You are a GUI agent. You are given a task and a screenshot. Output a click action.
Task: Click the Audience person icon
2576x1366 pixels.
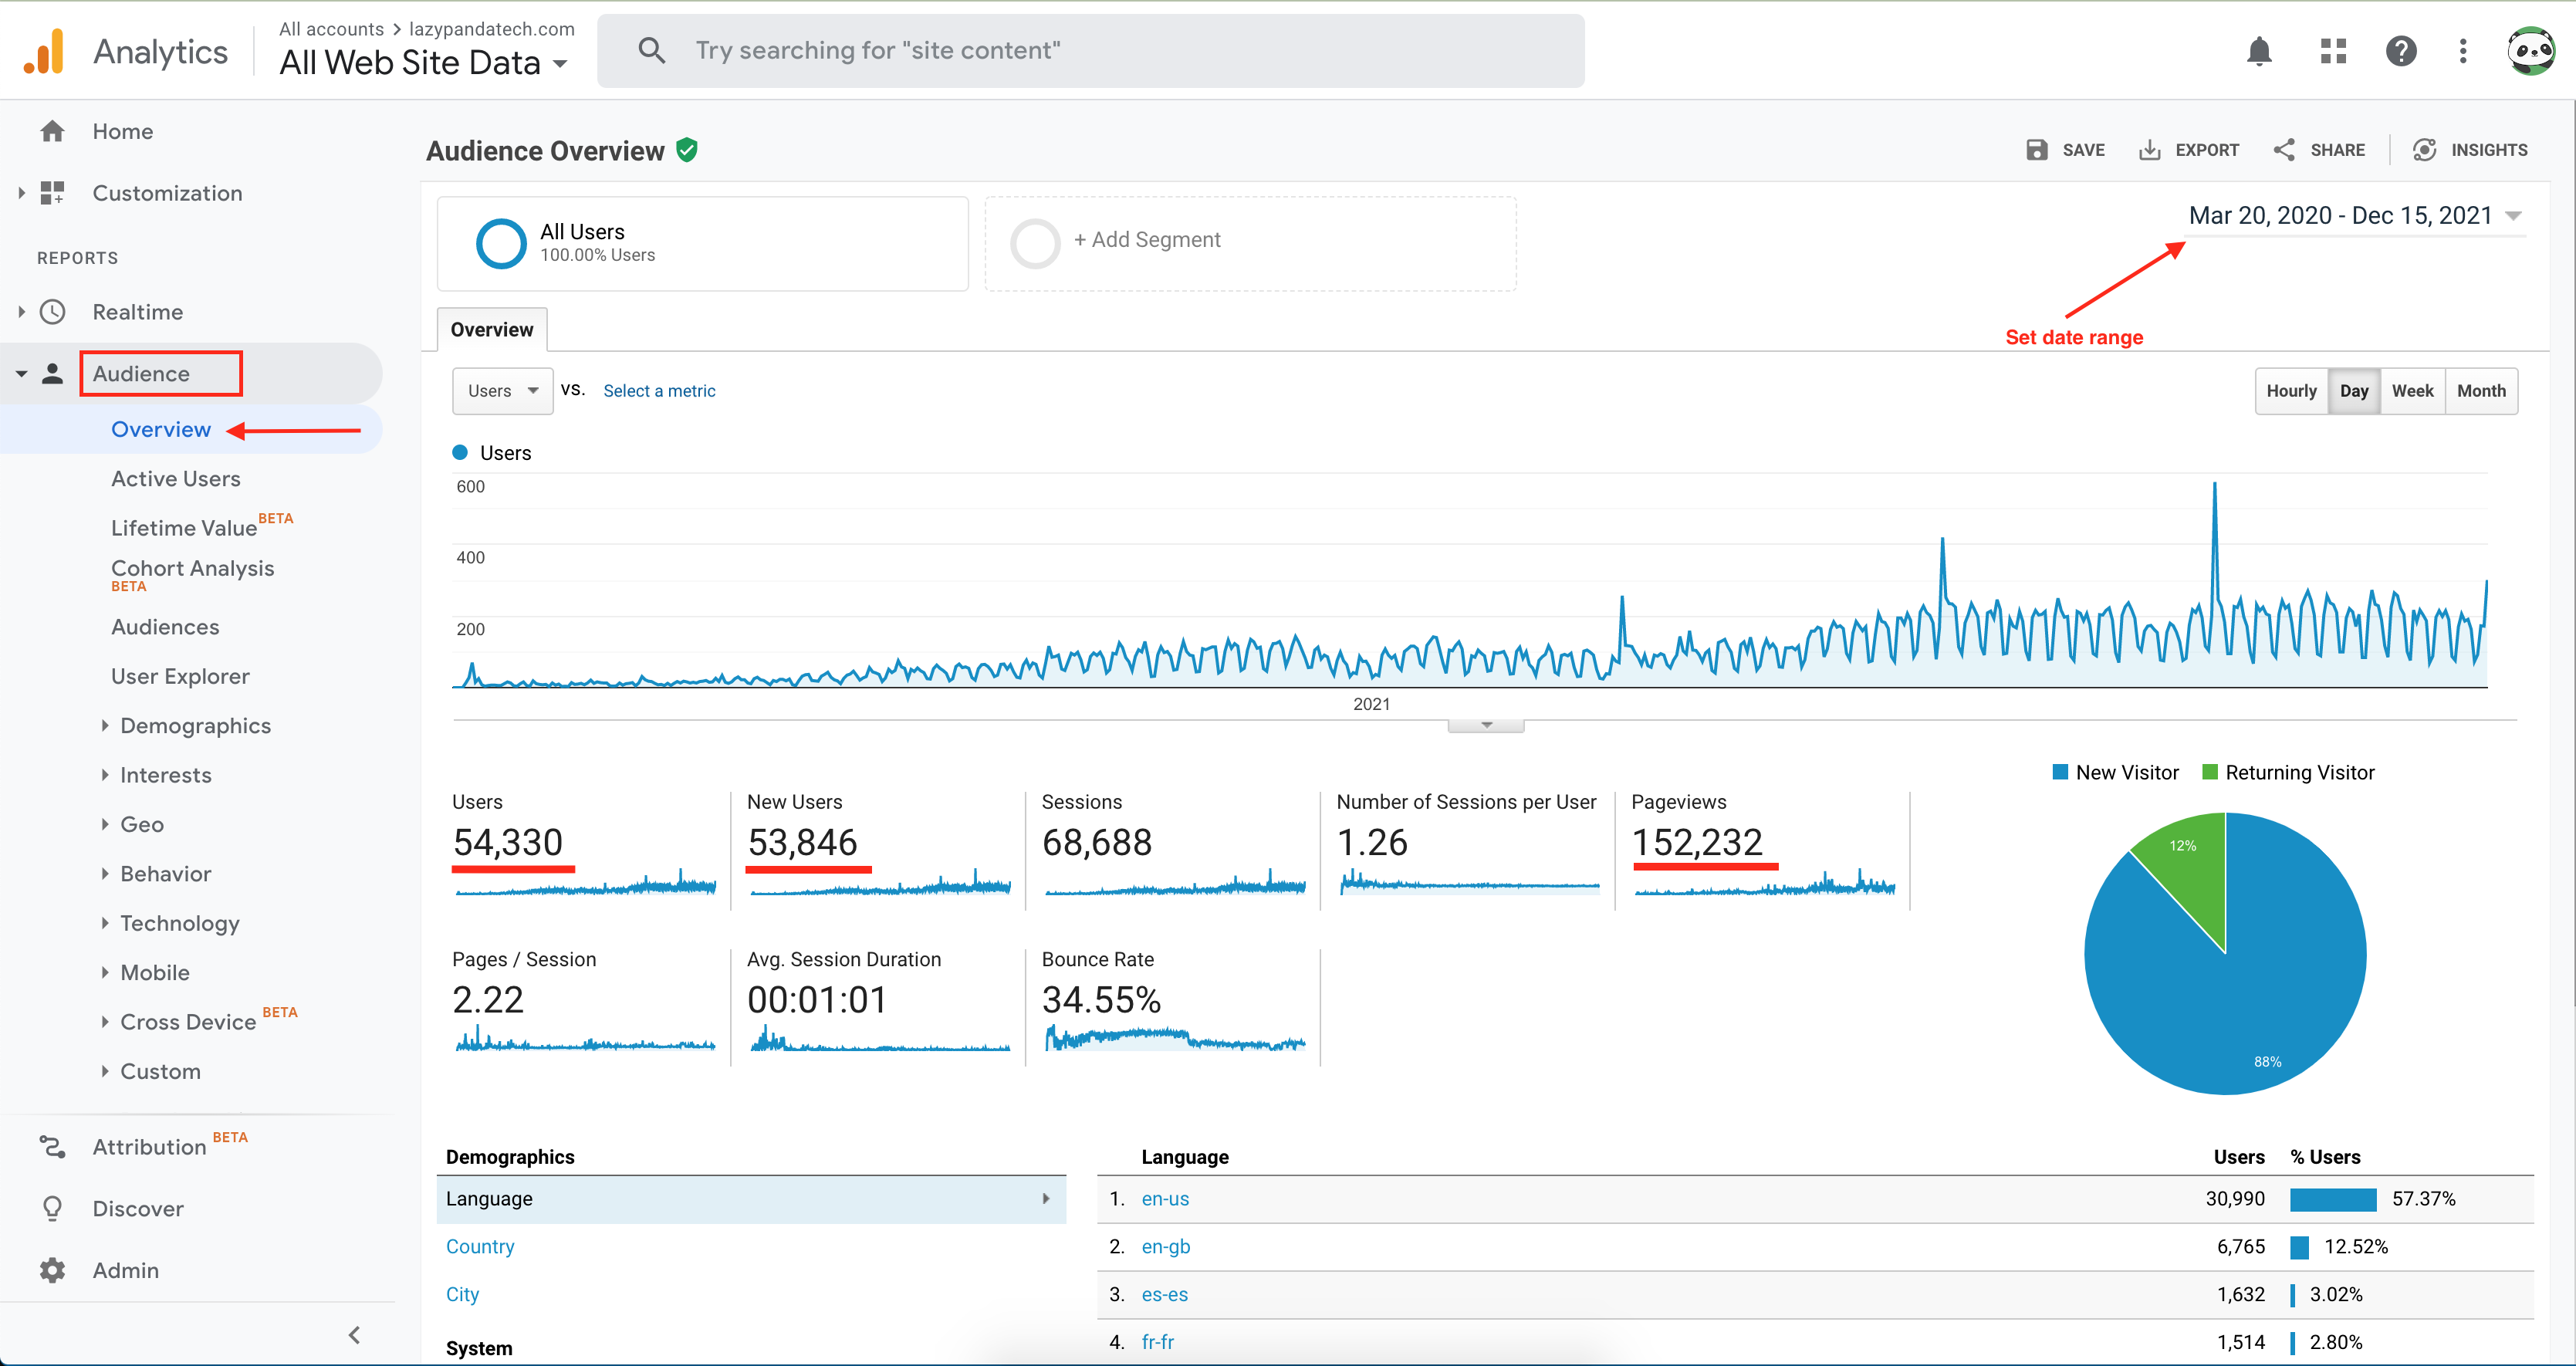tap(52, 374)
